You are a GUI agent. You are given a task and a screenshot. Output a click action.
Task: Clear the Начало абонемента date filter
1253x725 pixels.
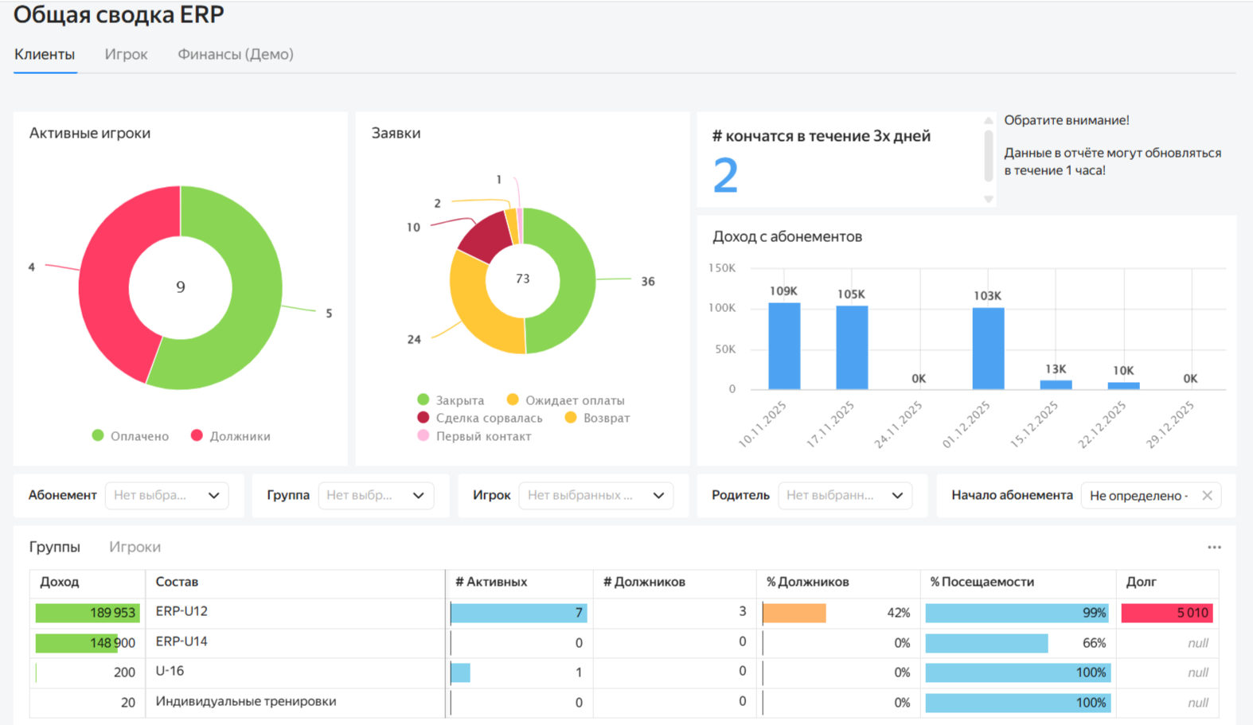[x=1207, y=496]
